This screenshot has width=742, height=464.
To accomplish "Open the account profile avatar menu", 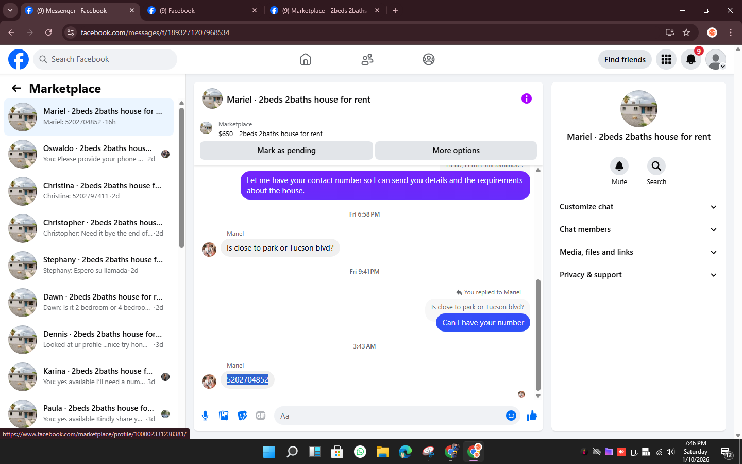I will (716, 59).
